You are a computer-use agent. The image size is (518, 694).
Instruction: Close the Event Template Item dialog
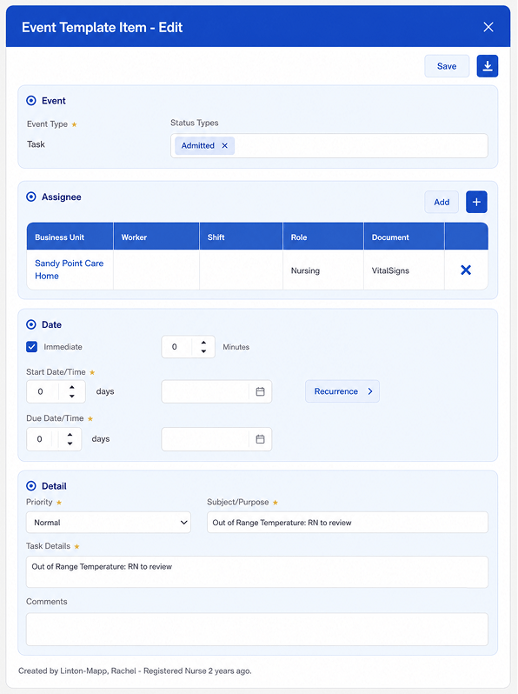point(488,27)
